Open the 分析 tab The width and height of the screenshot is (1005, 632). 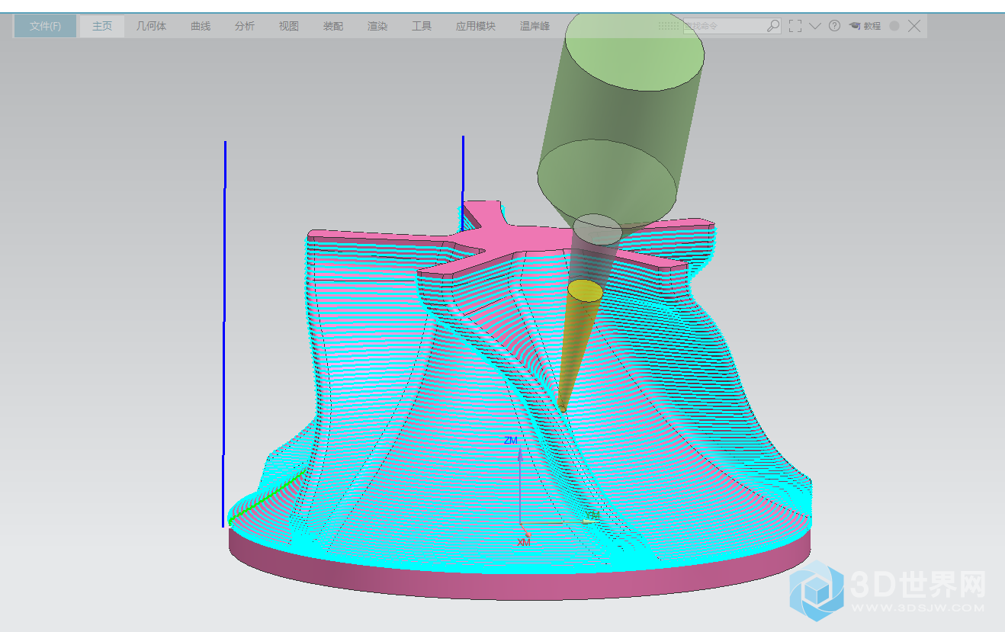(245, 26)
